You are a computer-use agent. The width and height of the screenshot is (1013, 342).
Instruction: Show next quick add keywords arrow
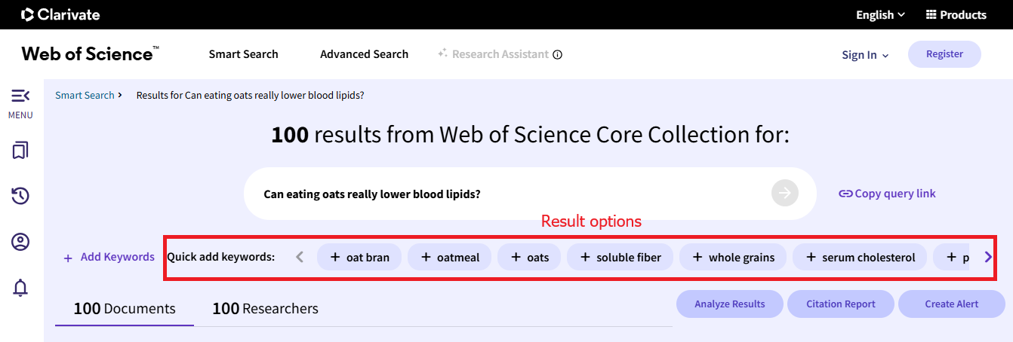[988, 257]
